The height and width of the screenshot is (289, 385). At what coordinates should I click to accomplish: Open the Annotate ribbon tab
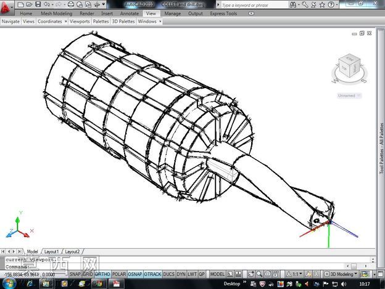coord(130,14)
